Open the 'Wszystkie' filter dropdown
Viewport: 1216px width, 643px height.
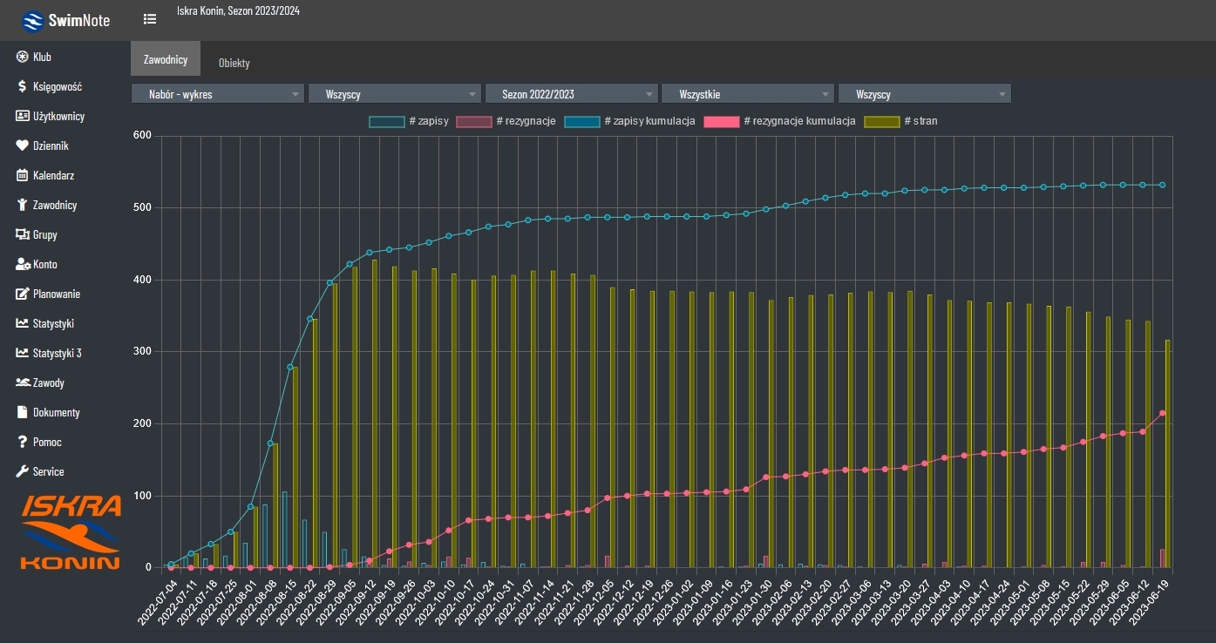pos(747,94)
